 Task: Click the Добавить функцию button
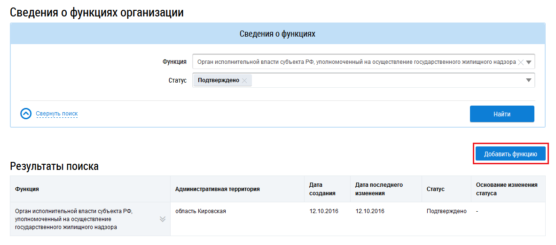tap(510, 154)
